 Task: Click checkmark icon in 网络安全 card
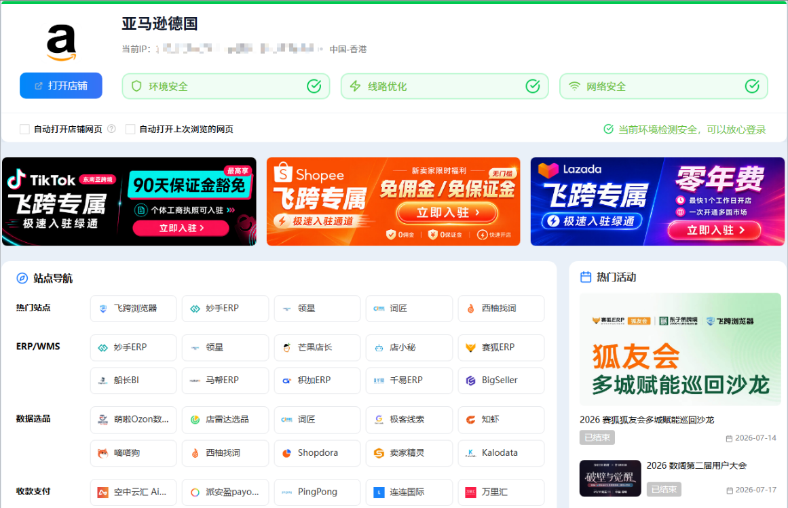coord(752,86)
